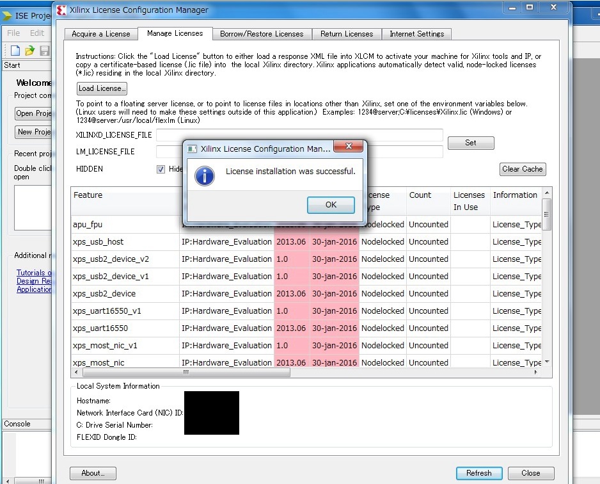Click the table scroll up arrow
This screenshot has width=600, height=484.
(547, 193)
